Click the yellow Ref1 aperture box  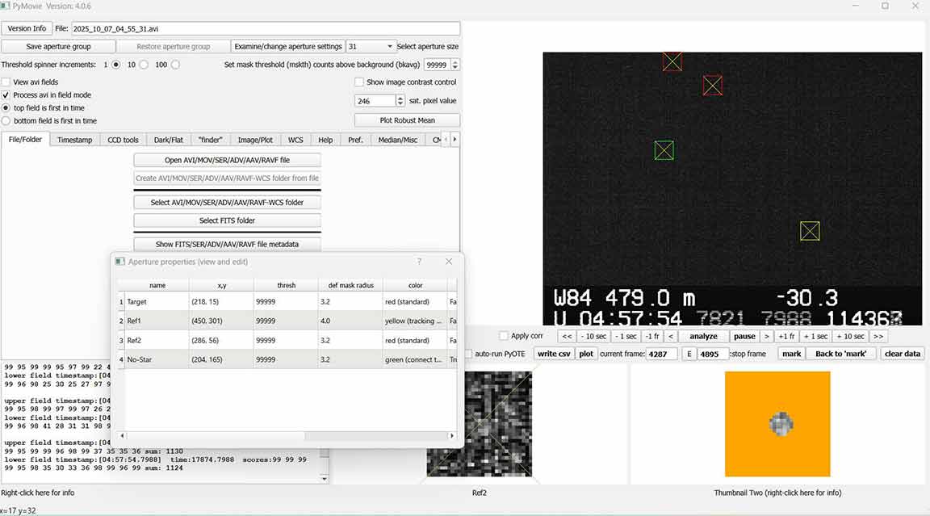coord(810,231)
